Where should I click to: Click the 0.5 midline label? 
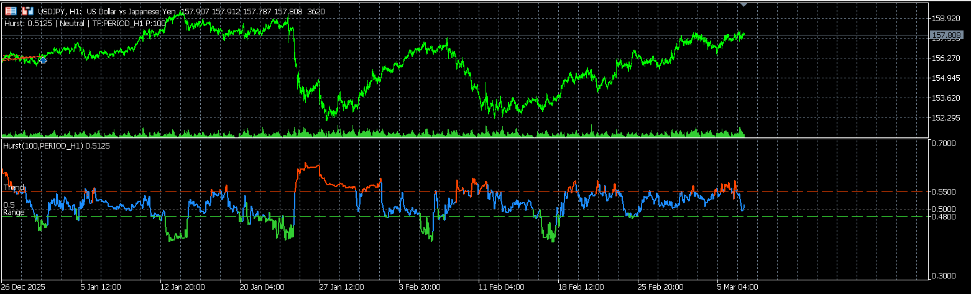pyautogui.click(x=9, y=204)
